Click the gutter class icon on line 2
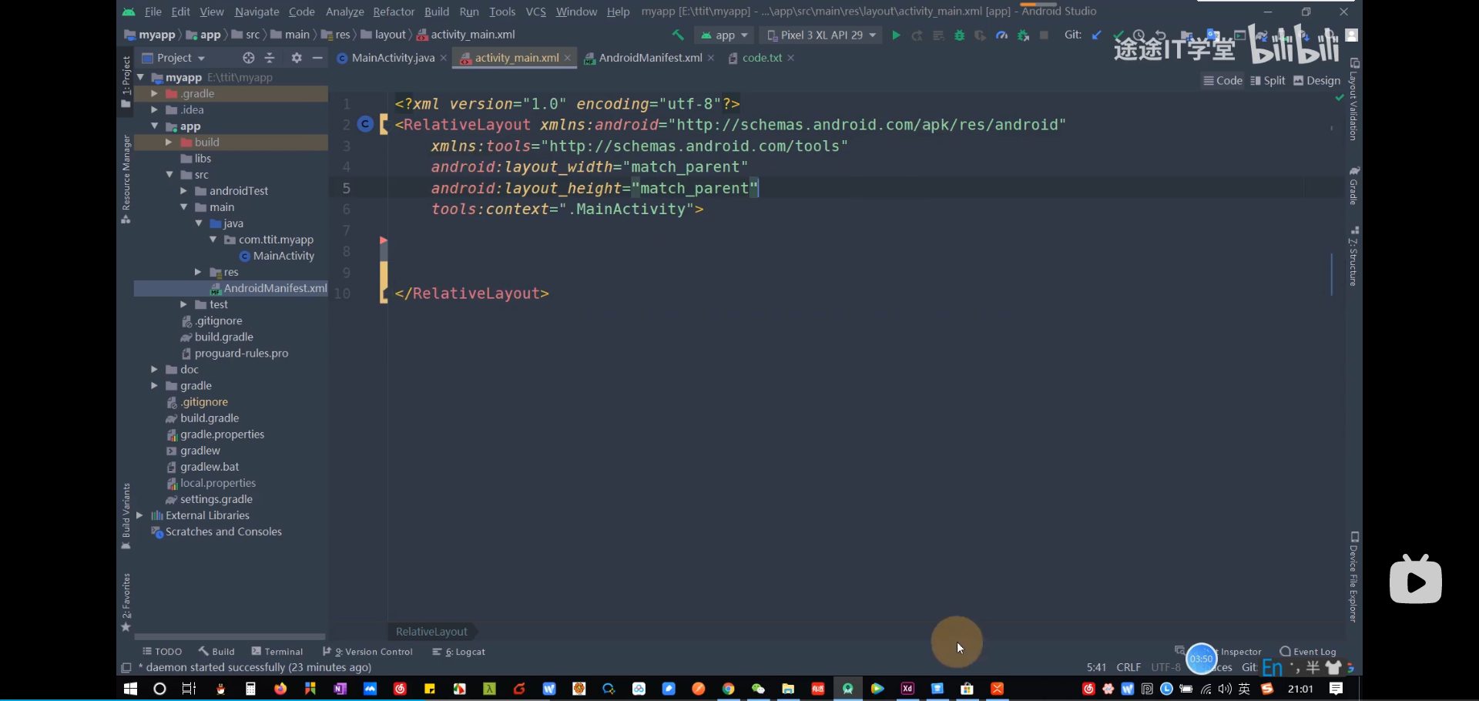1479x701 pixels. pos(366,124)
